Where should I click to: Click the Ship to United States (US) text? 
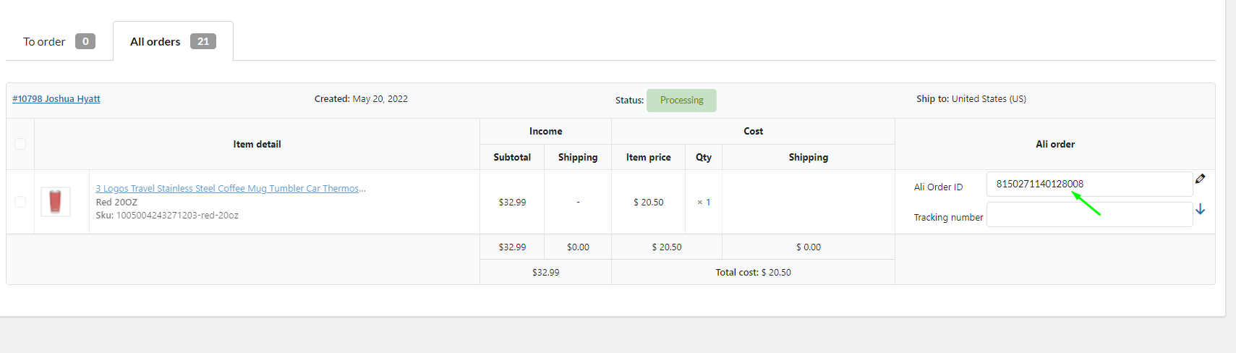[x=971, y=99]
